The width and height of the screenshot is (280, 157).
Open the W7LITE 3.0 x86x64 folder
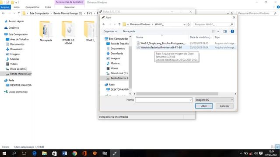(68, 33)
